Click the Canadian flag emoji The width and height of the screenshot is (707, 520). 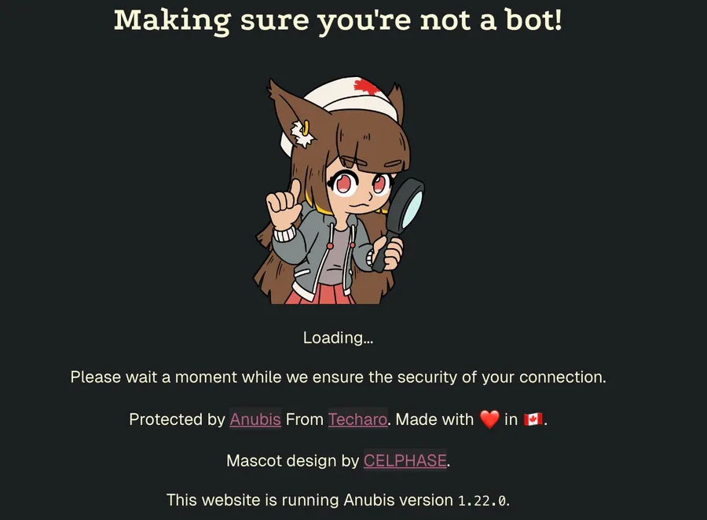coord(533,419)
